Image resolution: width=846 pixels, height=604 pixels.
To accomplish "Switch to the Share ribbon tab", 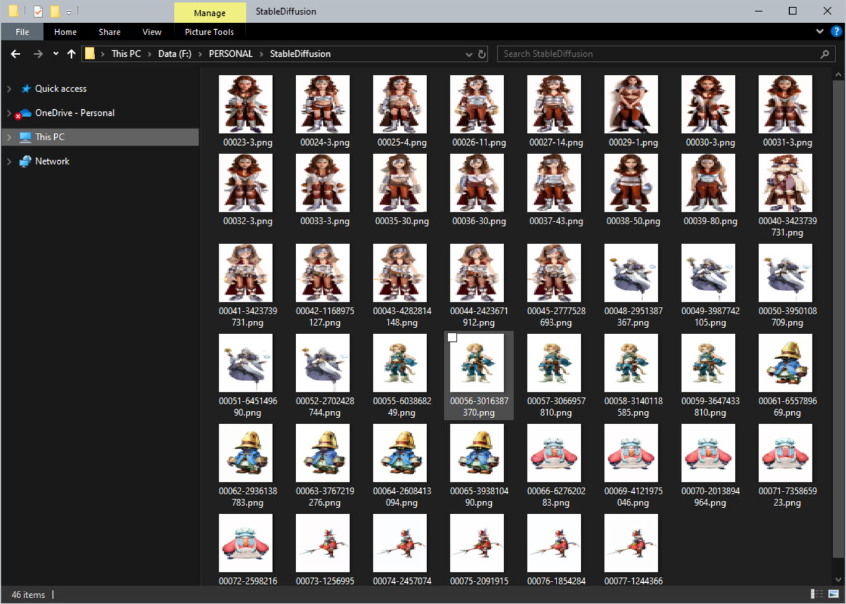I will [x=110, y=32].
